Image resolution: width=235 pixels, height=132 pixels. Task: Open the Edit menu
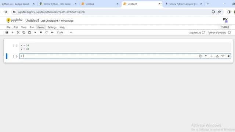tap(15, 27)
